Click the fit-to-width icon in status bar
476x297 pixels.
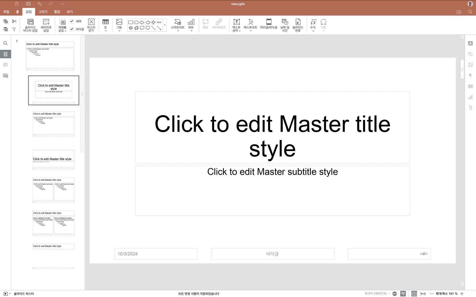coord(423,294)
